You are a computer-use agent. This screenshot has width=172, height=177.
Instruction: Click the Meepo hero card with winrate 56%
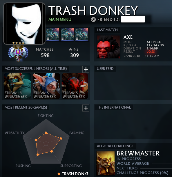click(x=46, y=86)
